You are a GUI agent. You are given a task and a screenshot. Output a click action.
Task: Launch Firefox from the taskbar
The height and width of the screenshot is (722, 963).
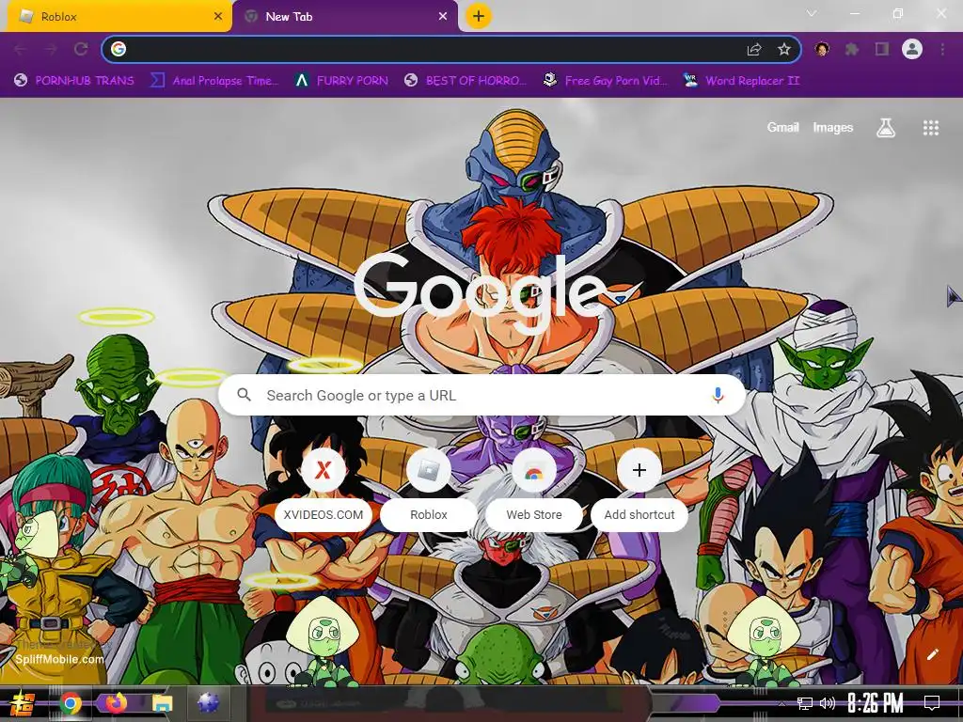tap(116, 702)
